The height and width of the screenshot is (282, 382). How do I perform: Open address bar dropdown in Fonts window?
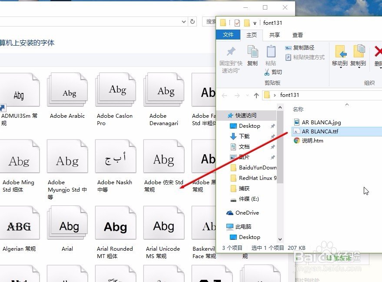point(184,22)
